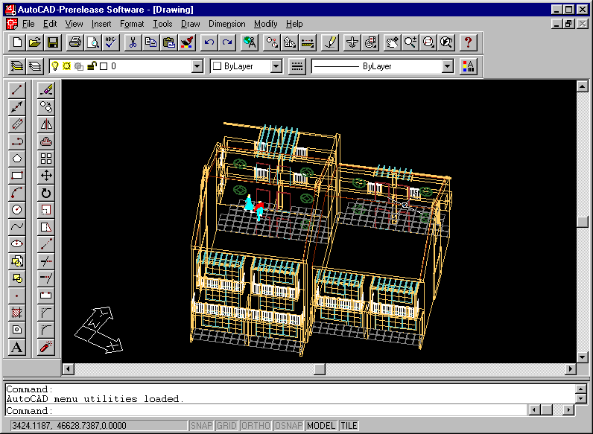Open the Modify menu
This screenshot has width=593, height=434.
tap(265, 24)
